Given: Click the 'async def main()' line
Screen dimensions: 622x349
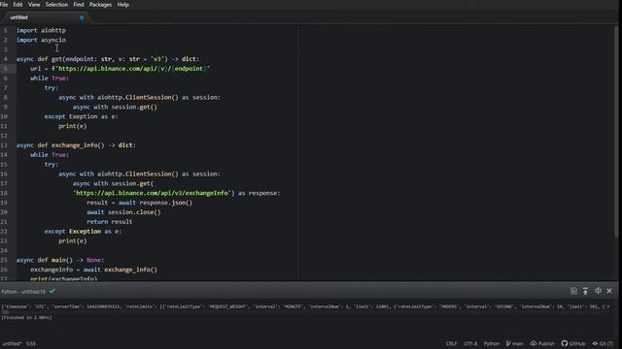Looking at the screenshot, I should click(60, 260).
